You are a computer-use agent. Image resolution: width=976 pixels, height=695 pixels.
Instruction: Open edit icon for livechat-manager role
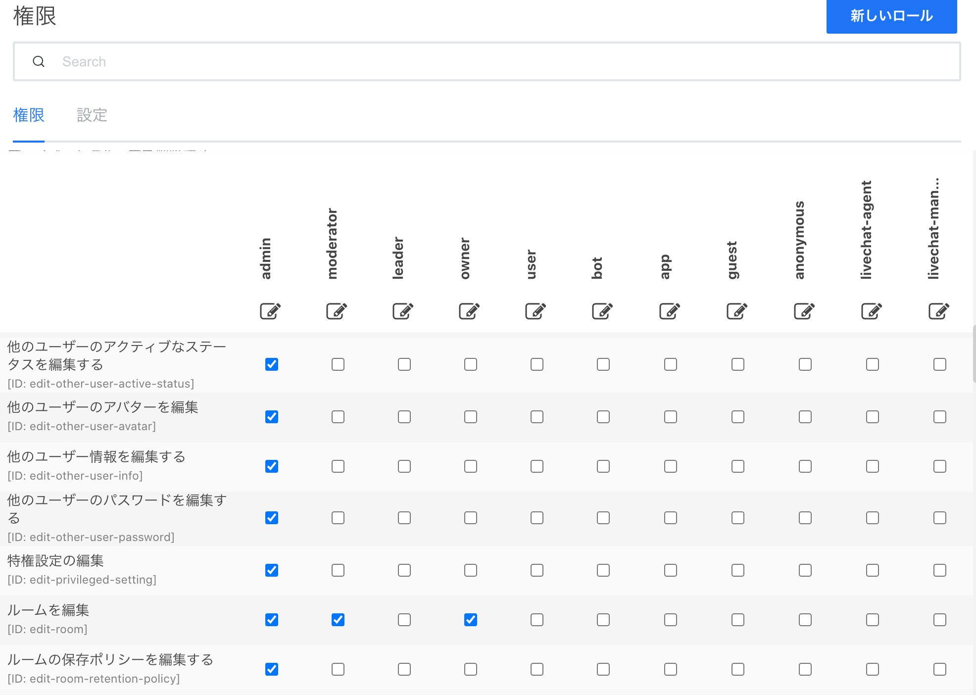pyautogui.click(x=939, y=311)
